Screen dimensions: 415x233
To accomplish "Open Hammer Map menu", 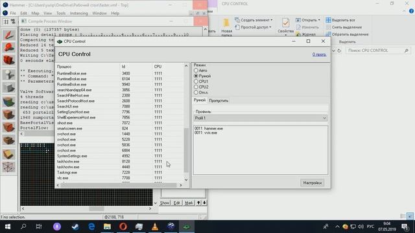I will click(35, 13).
